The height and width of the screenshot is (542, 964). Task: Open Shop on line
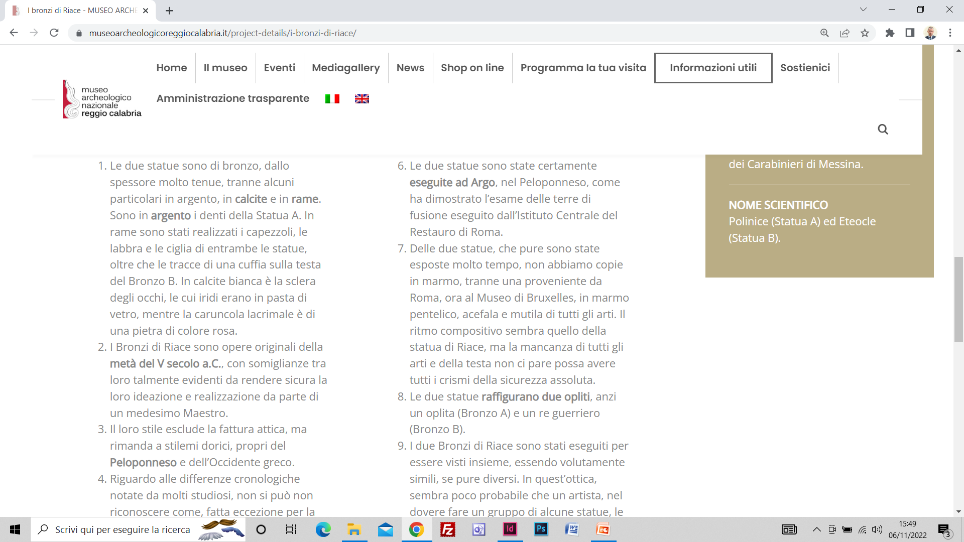click(x=472, y=68)
